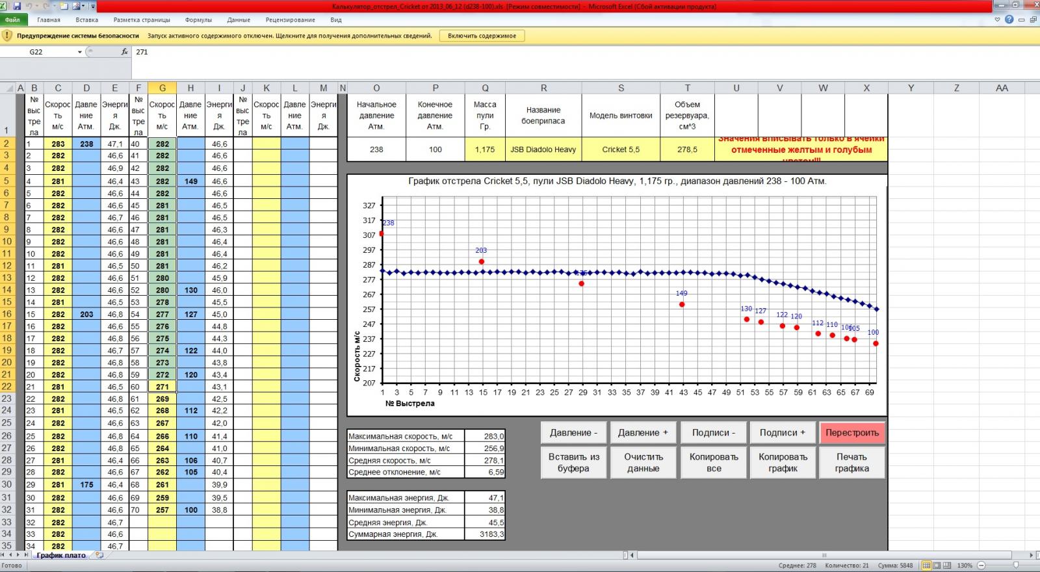This screenshot has height=572, width=1040.
Task: Click the Запуск активного содержимого отключен message
Action: [x=289, y=36]
